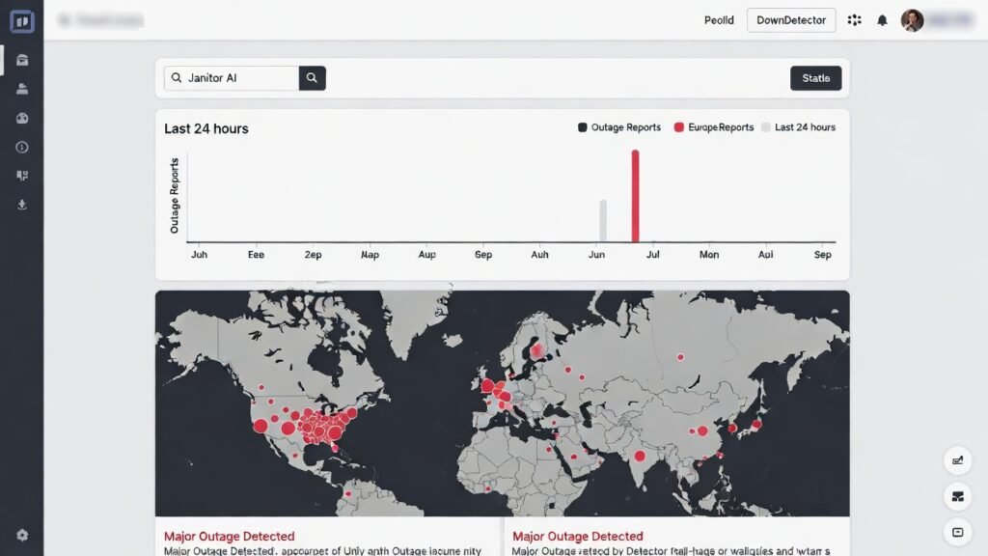The image size is (988, 556).
Task: Click the Janitor AI search field
Action: (232, 78)
